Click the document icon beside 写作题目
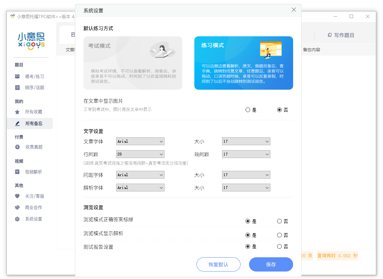Viewport: 383px width, 279px height. (x=329, y=35)
